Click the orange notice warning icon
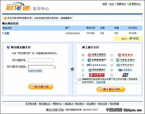 coord(5,18)
